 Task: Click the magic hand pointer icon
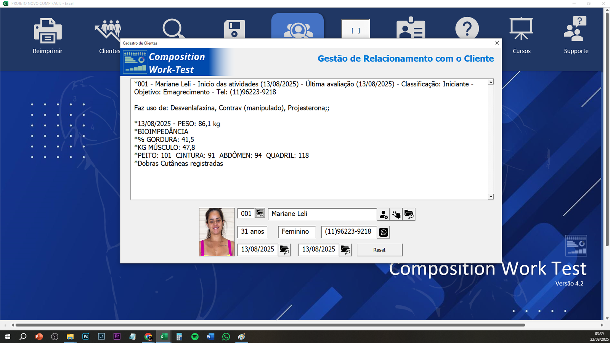[396, 215]
